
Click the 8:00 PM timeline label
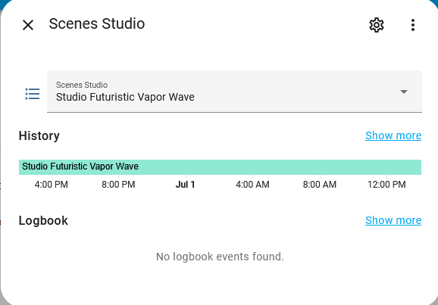point(118,185)
